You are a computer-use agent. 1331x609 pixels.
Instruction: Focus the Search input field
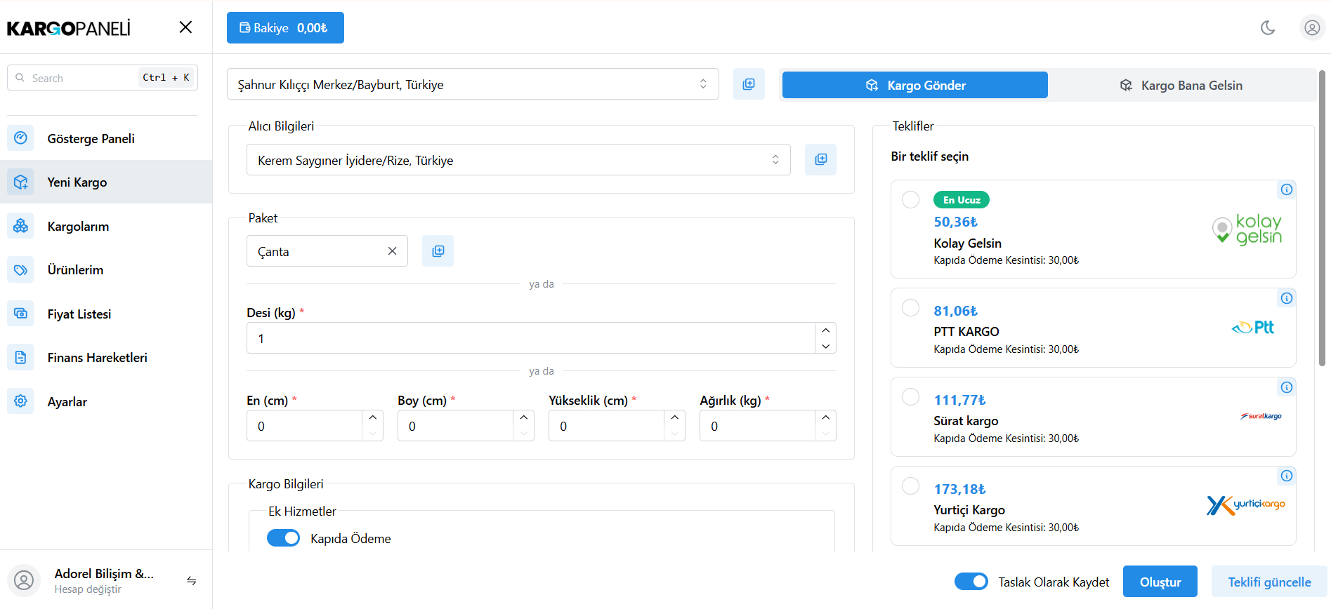coord(103,77)
